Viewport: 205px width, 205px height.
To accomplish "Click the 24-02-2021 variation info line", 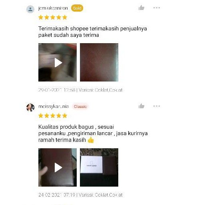I will click(x=80, y=195).
